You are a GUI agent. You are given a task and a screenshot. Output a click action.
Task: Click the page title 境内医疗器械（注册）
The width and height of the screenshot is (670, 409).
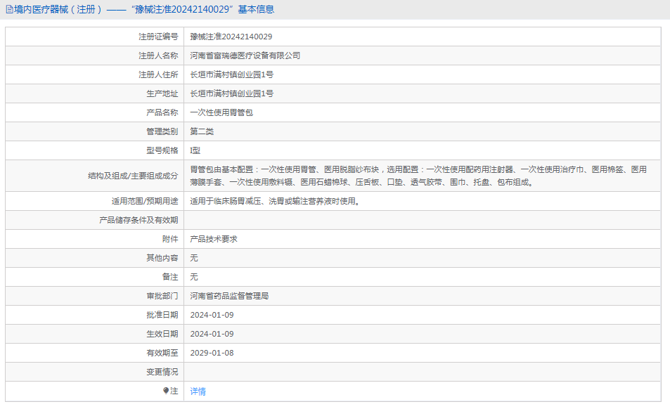click(59, 9)
